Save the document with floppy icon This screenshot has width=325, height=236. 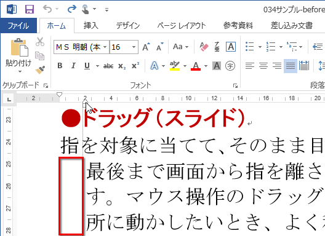[x=29, y=9]
